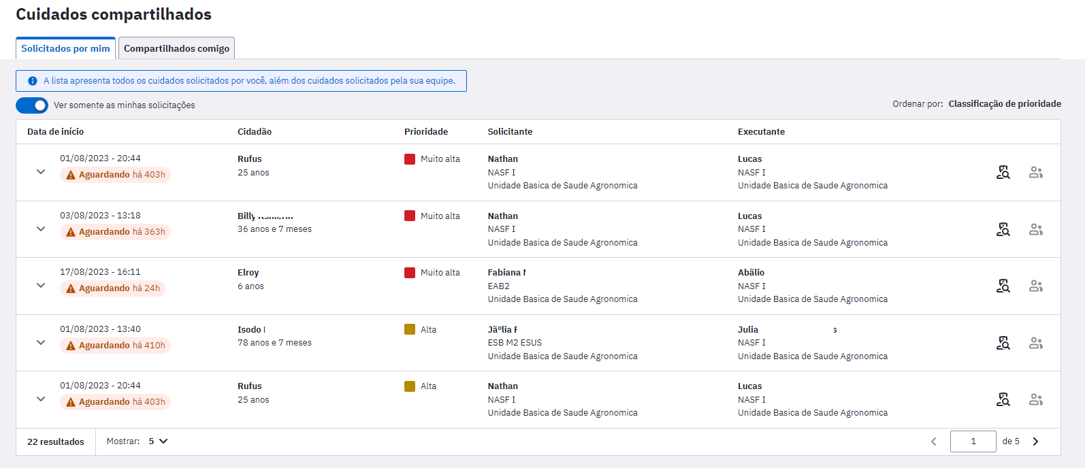Toggle 'Ver somente as minhas solicitações' switch
Image resolution: width=1085 pixels, height=468 pixels.
pyautogui.click(x=32, y=105)
